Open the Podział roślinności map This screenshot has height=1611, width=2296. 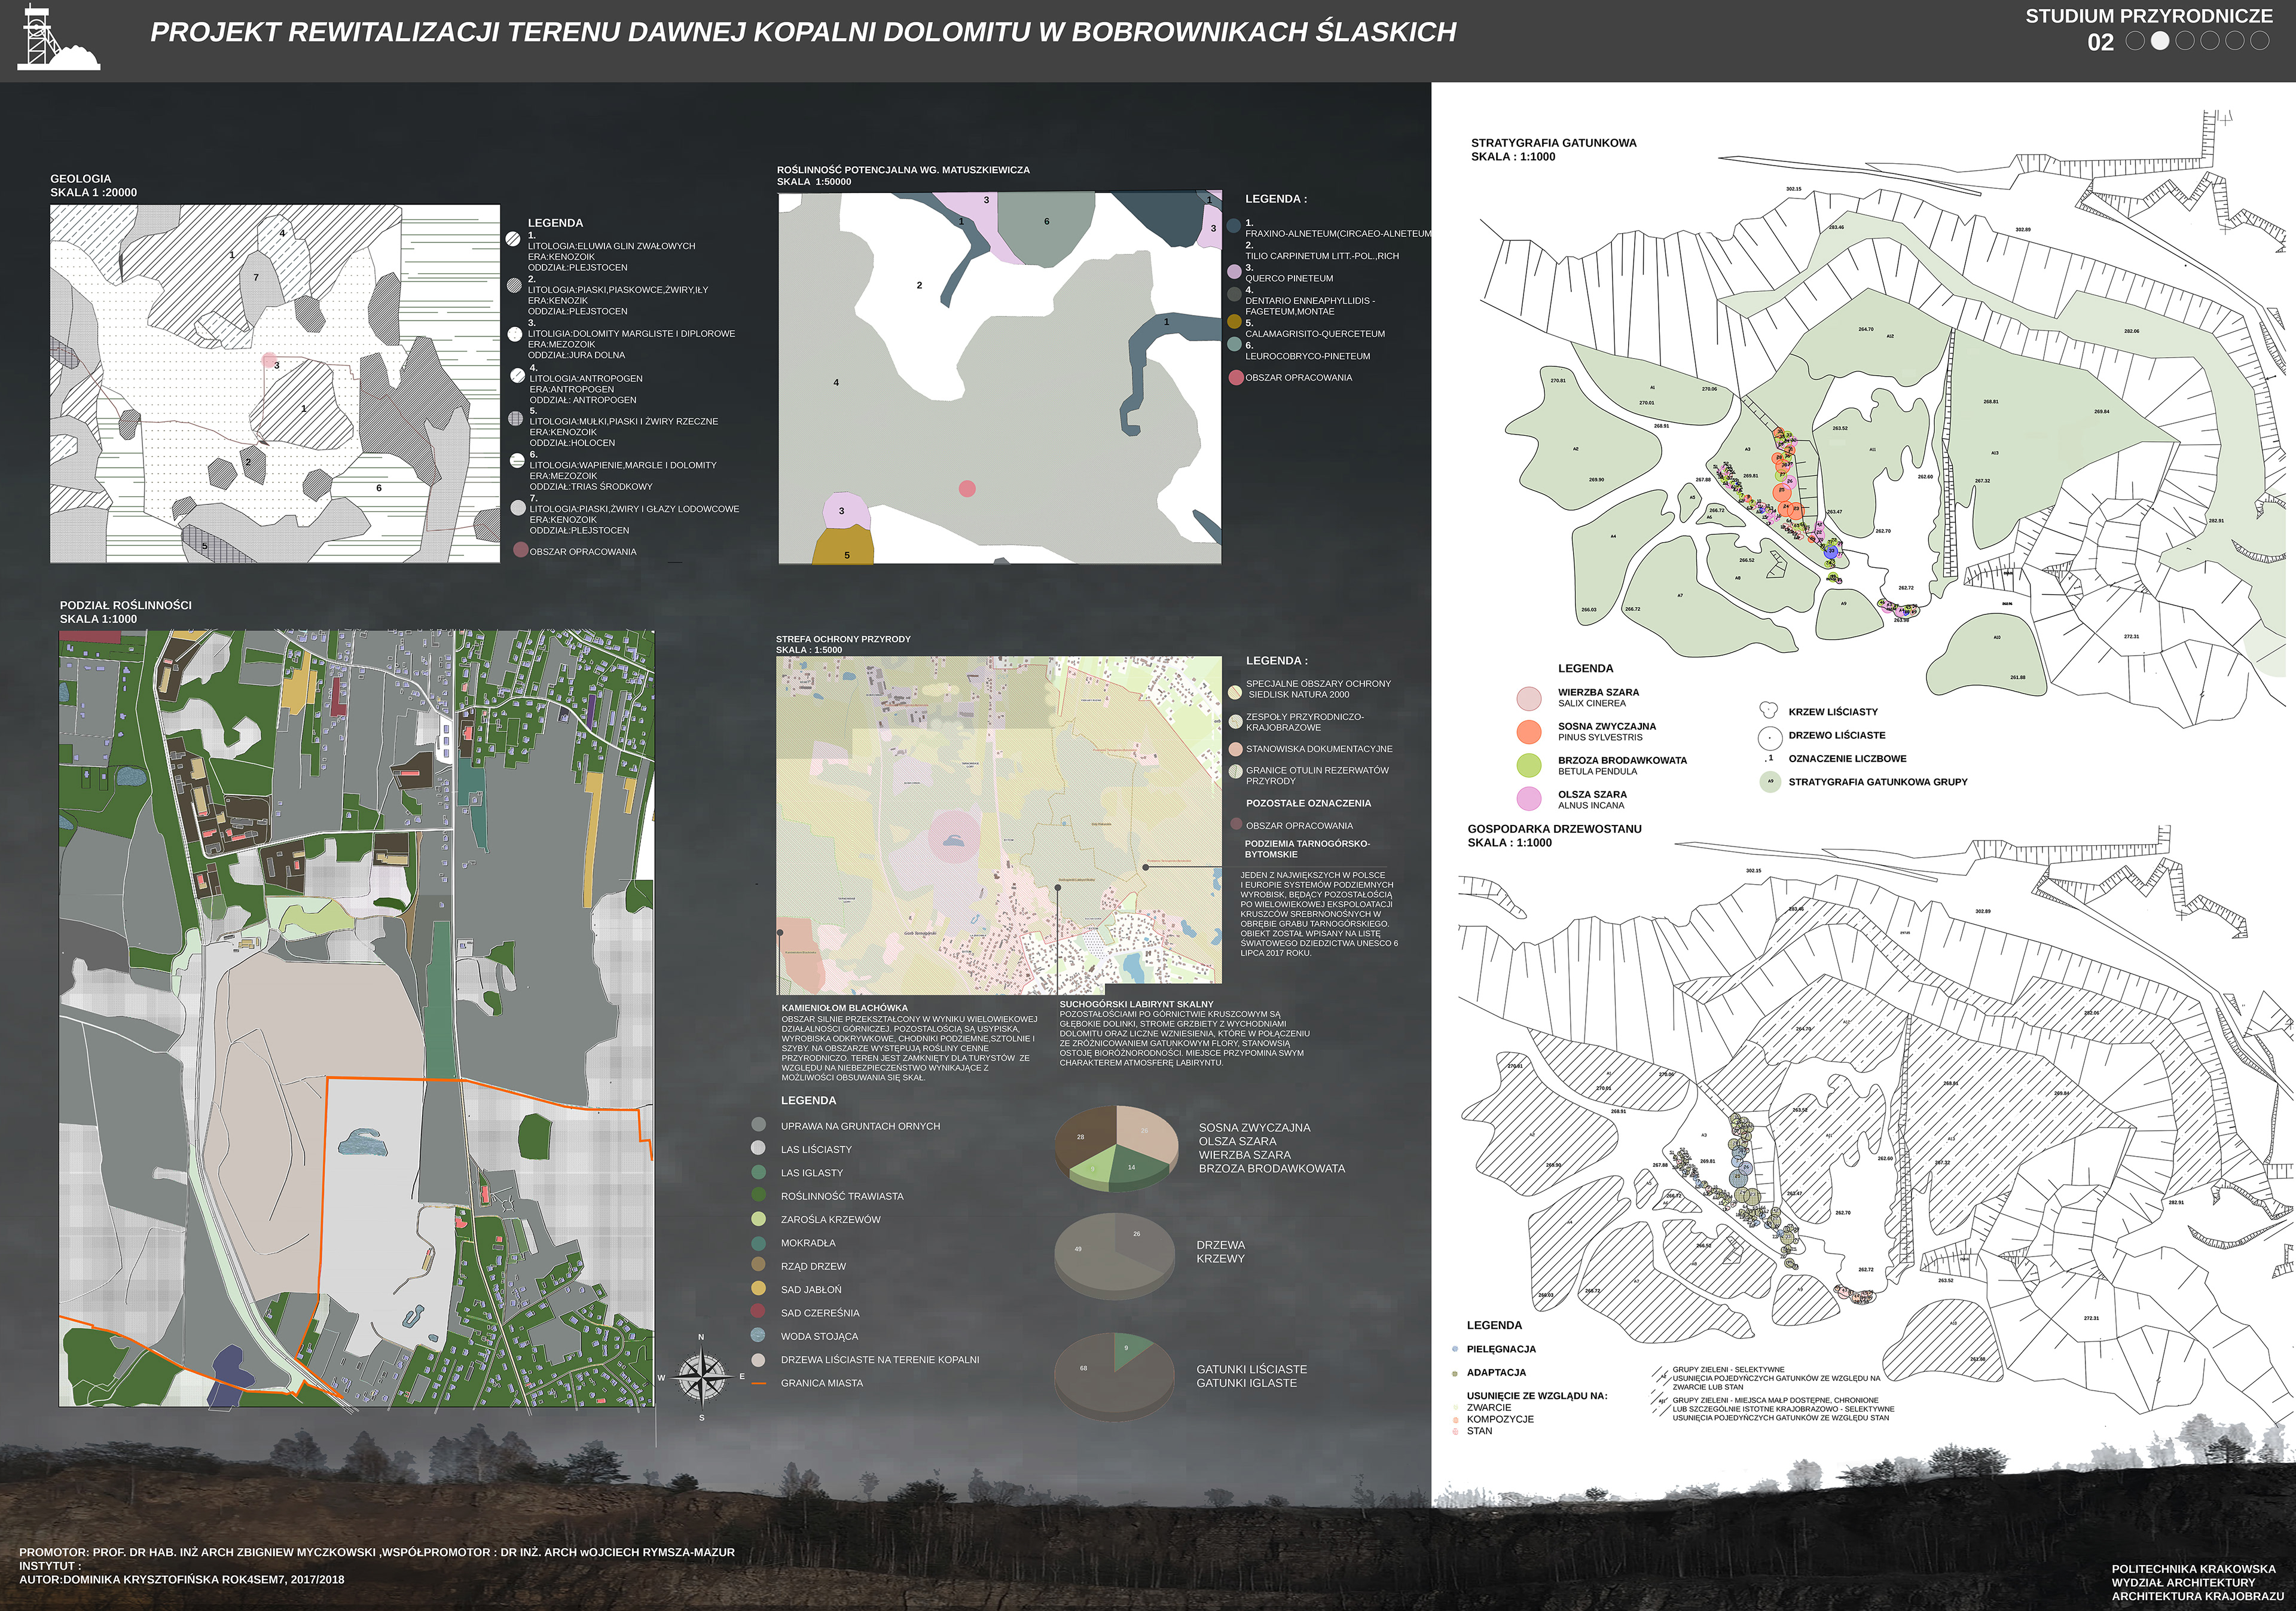tap(356, 1018)
